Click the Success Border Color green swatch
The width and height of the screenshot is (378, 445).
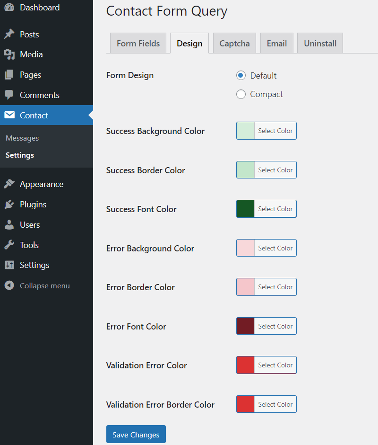tap(246, 170)
